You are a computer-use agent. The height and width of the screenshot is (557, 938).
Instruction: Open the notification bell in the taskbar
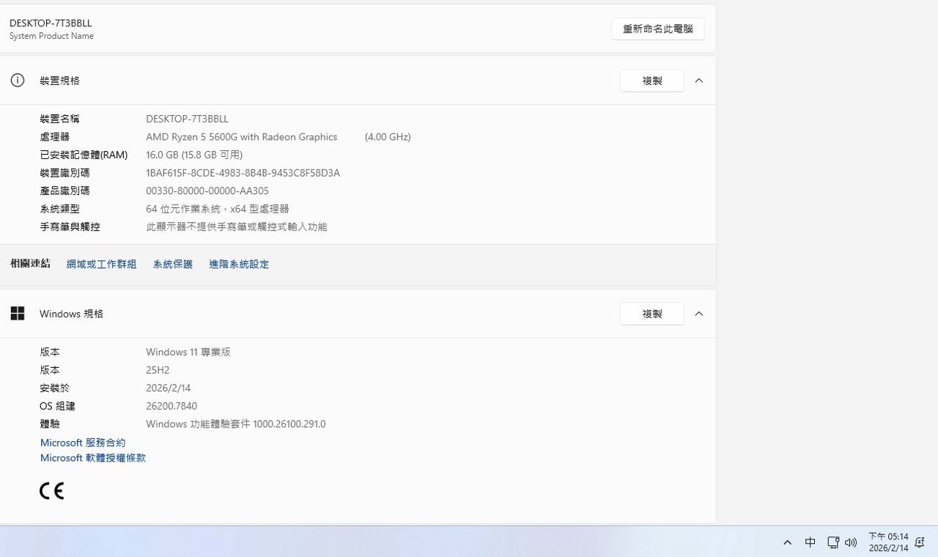(920, 542)
